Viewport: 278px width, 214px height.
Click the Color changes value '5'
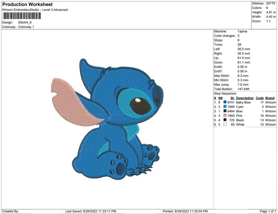click(x=238, y=36)
